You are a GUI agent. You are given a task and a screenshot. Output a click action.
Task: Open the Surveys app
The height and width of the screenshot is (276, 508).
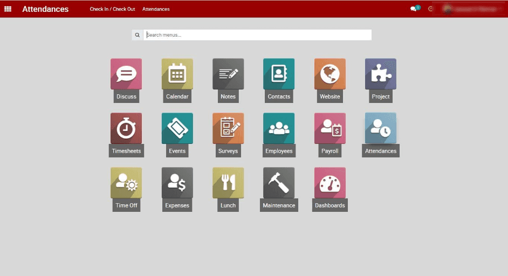pos(228,128)
